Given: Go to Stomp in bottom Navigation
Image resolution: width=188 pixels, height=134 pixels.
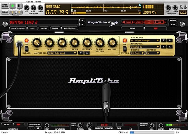Looking at the screenshot, I should point(7,124).
